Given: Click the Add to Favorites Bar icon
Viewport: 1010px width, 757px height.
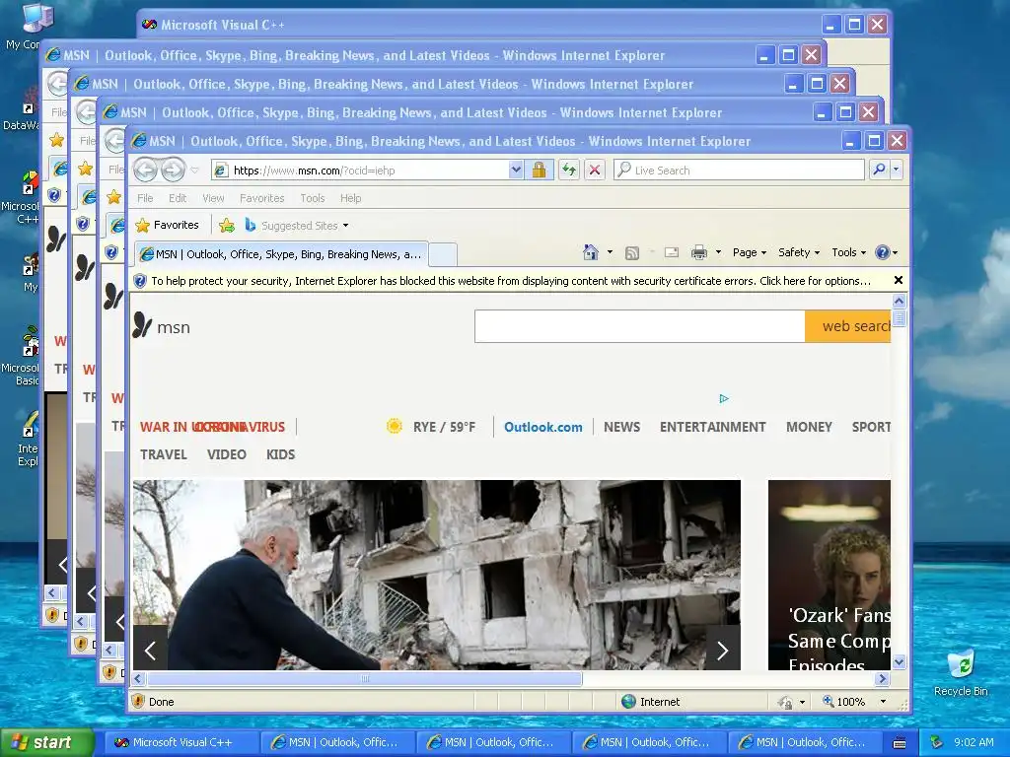Looking at the screenshot, I should click(226, 226).
